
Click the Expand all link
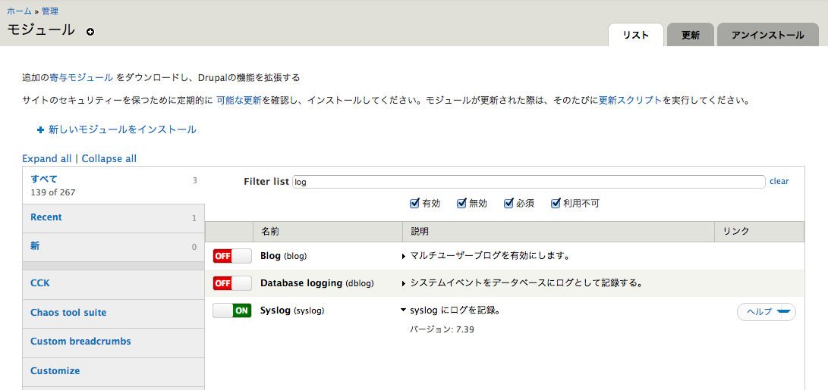(x=46, y=158)
